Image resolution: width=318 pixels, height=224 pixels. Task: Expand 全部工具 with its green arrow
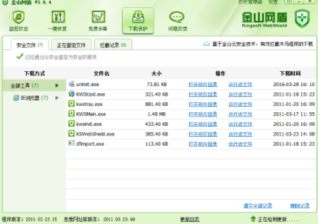pos(57,86)
